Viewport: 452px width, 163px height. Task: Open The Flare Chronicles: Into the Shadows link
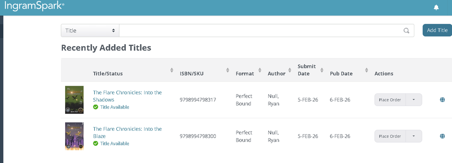[x=127, y=96]
